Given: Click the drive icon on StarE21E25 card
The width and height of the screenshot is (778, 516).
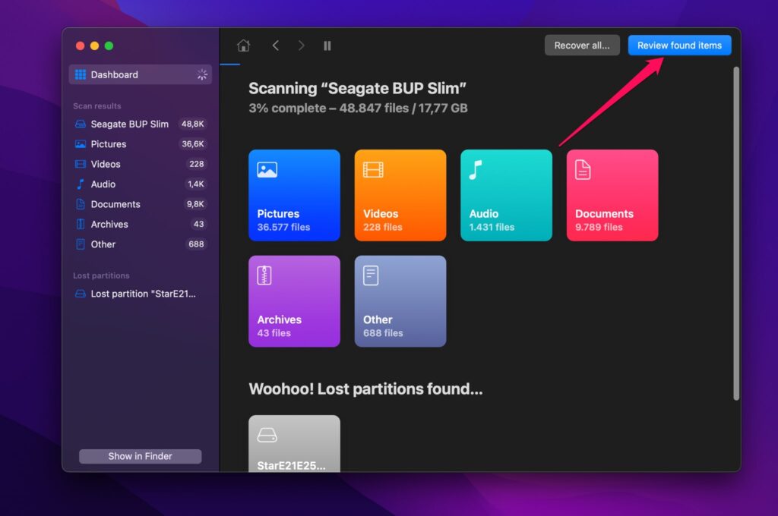Looking at the screenshot, I should (x=267, y=436).
